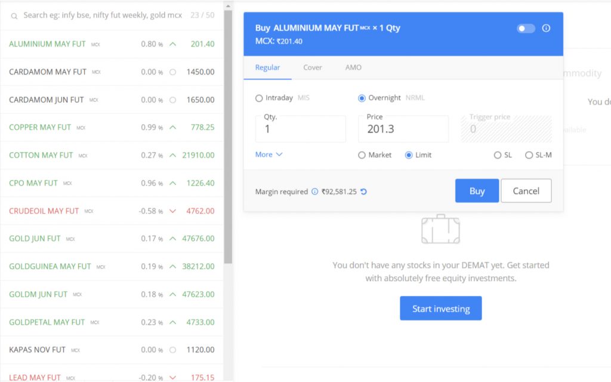Click the up arrow for COPPER MAY FUT

tap(172, 128)
